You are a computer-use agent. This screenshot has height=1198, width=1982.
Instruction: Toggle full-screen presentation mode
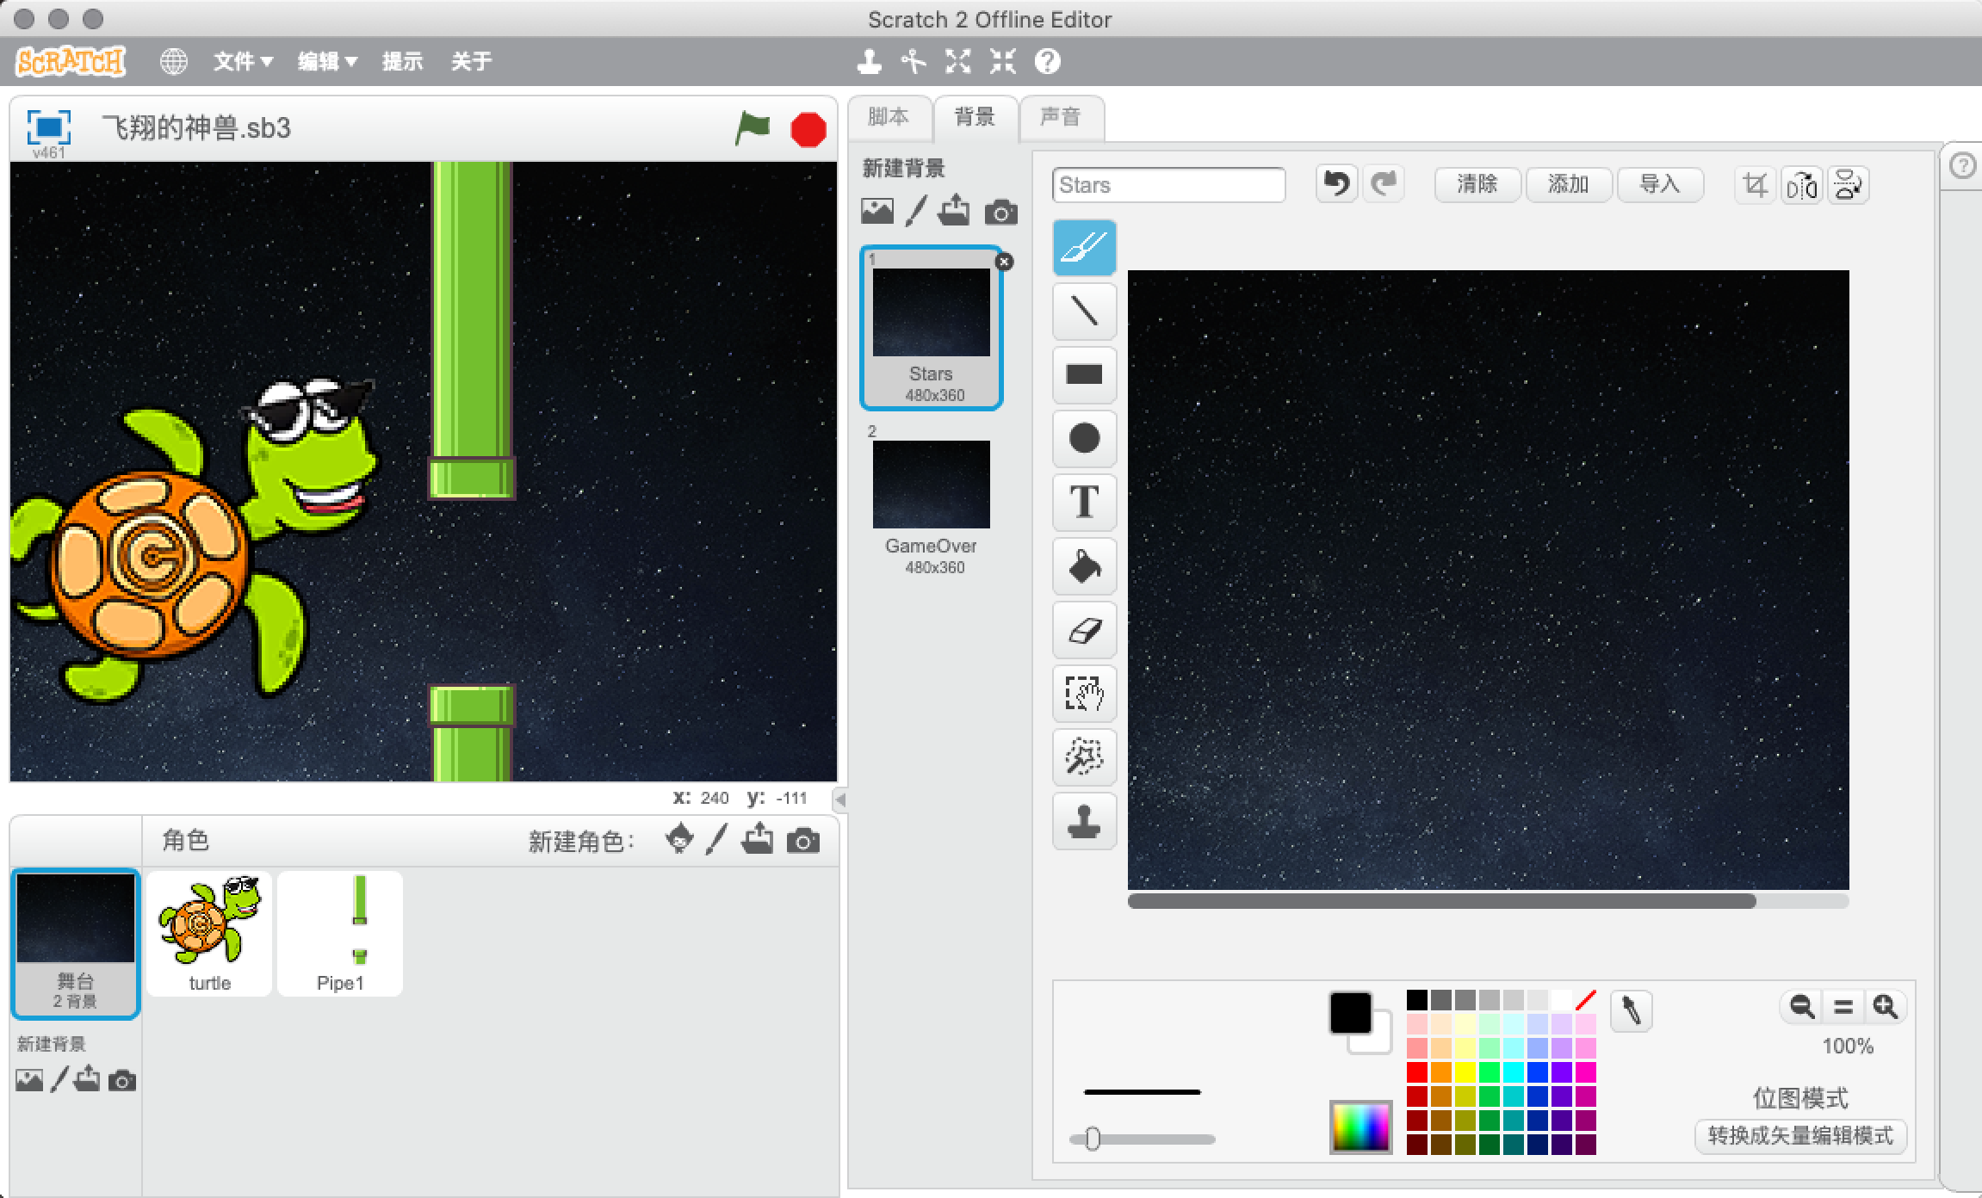(48, 128)
